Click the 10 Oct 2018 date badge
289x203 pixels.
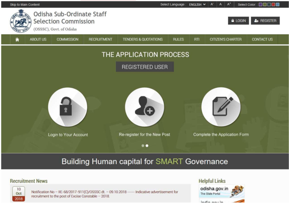(19, 194)
